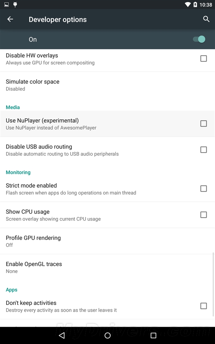Viewport: 215px width, 344px height.
Task: Tap the screenshot notification icon
Action: (6, 5)
